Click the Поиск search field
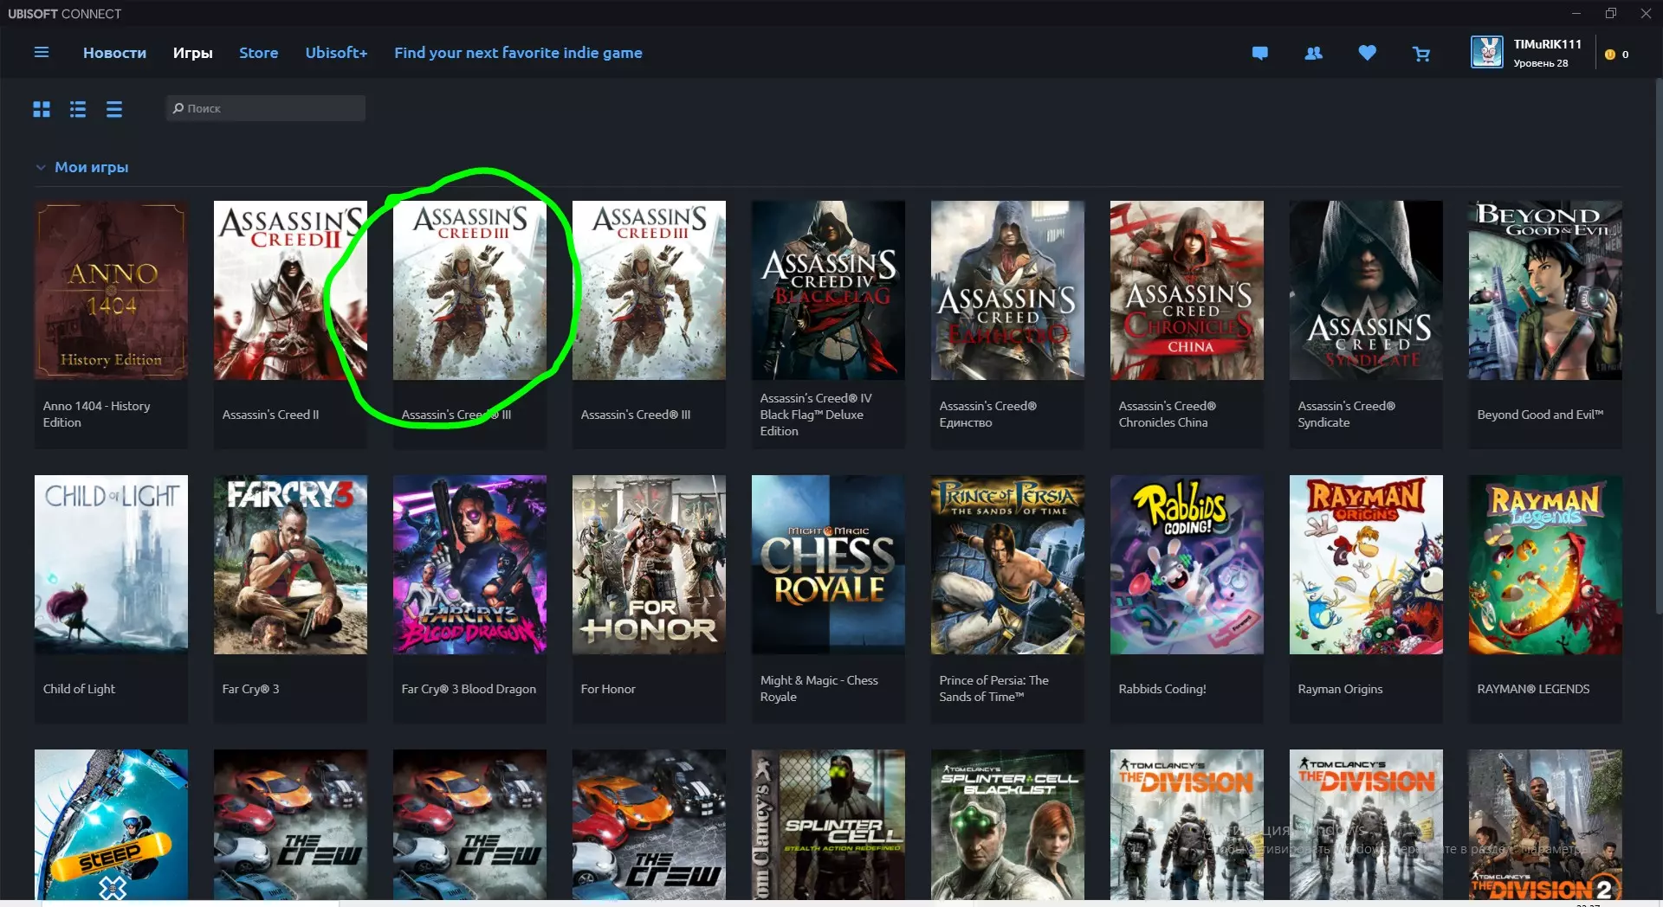Image resolution: width=1663 pixels, height=907 pixels. click(266, 108)
